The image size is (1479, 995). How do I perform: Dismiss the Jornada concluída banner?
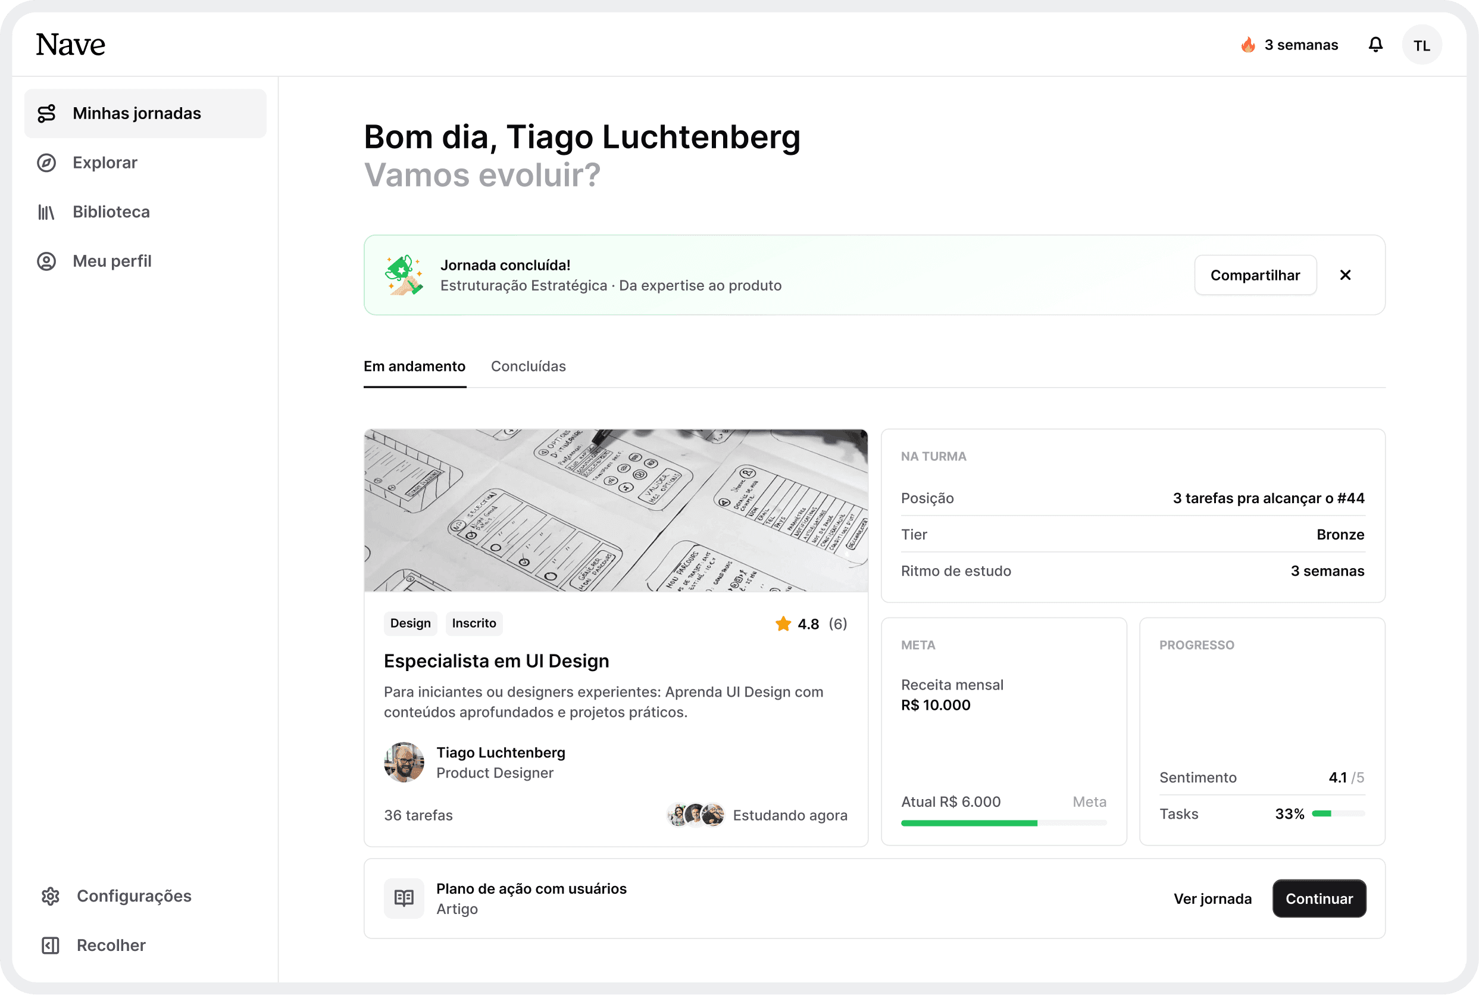click(1345, 275)
